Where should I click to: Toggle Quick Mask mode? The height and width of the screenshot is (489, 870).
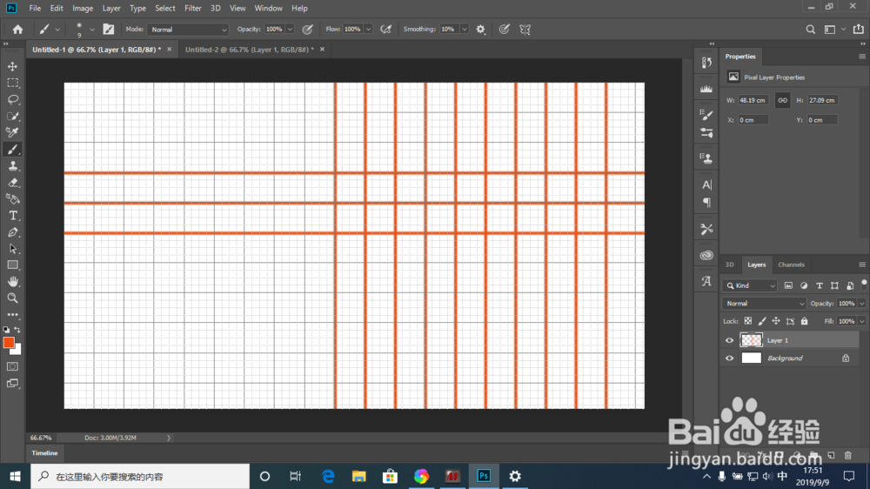pyautogui.click(x=12, y=366)
